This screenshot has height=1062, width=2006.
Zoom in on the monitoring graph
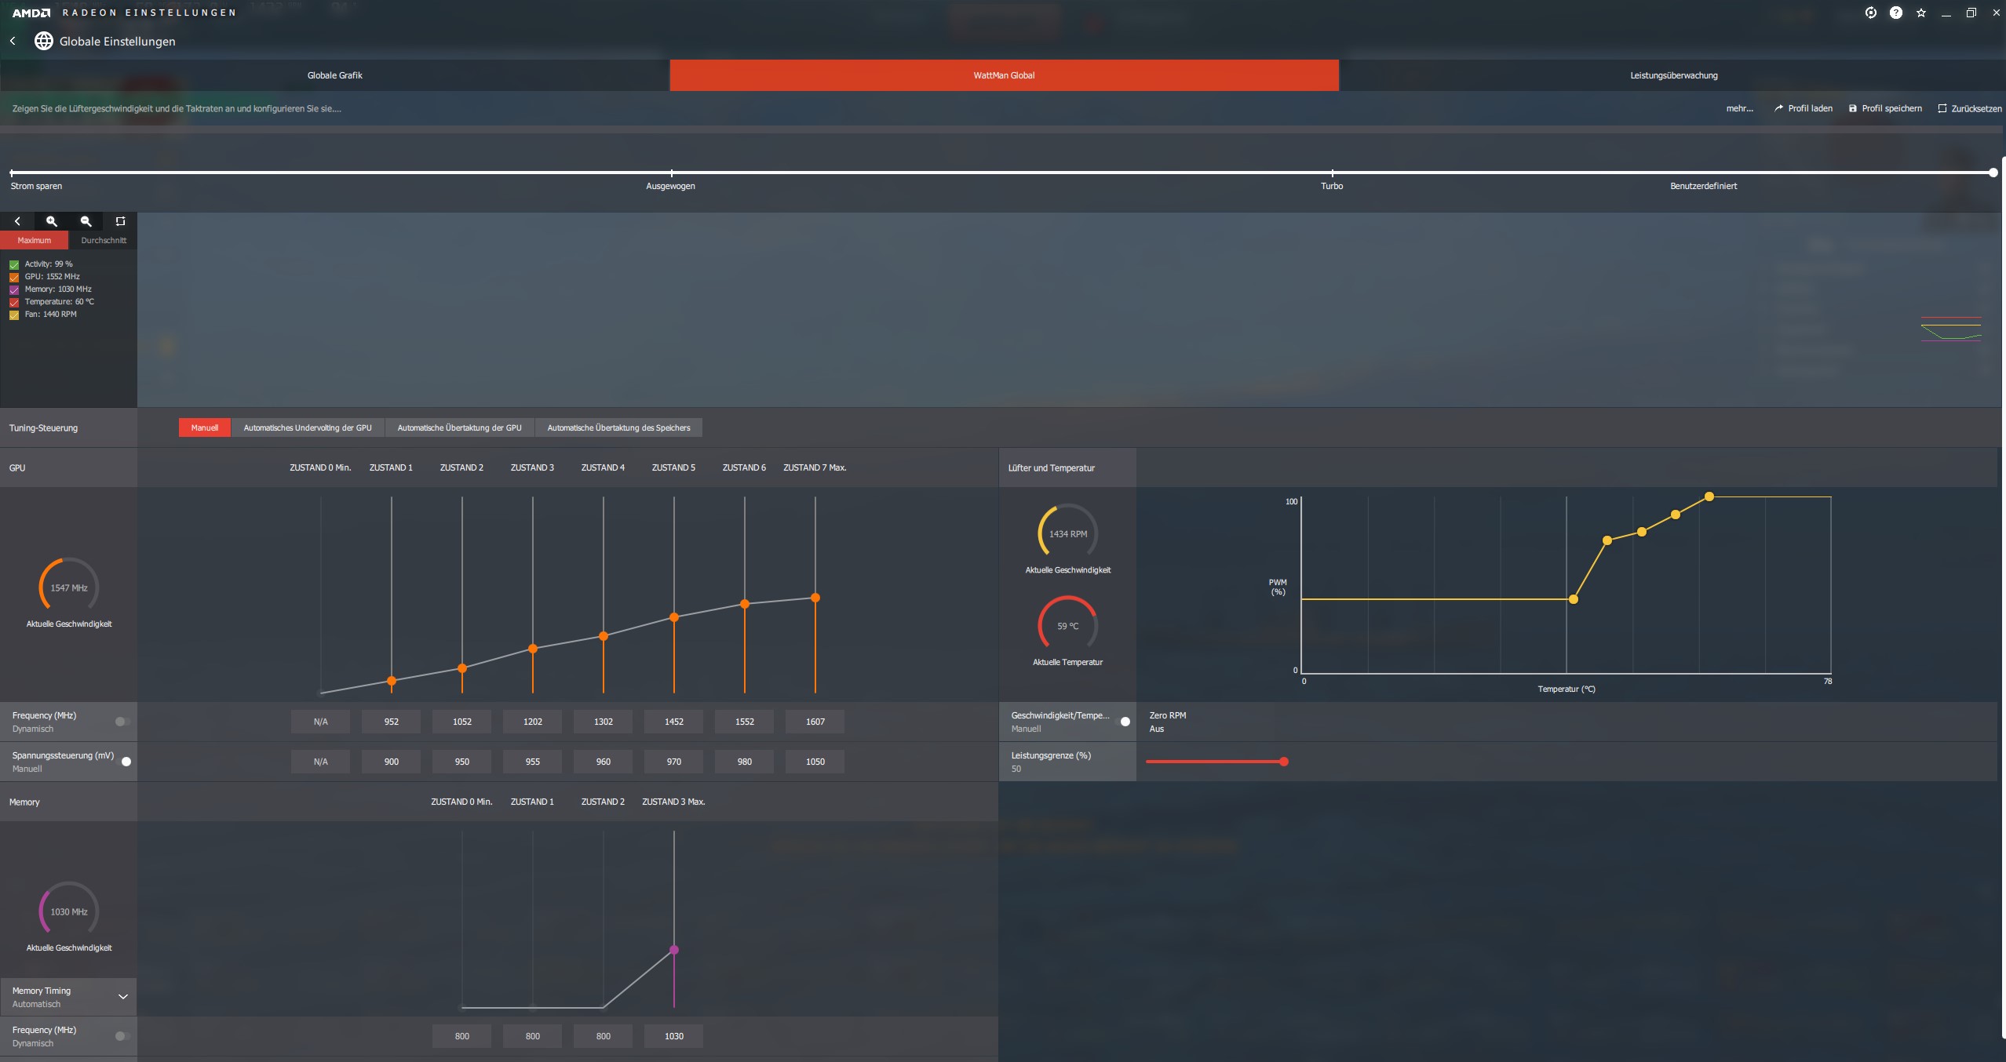click(x=52, y=221)
